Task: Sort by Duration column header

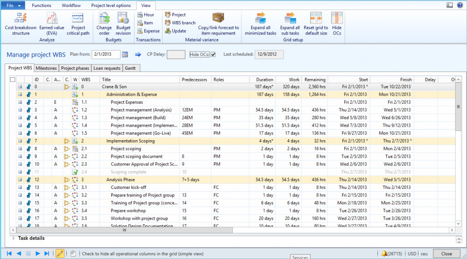Action: (262, 79)
